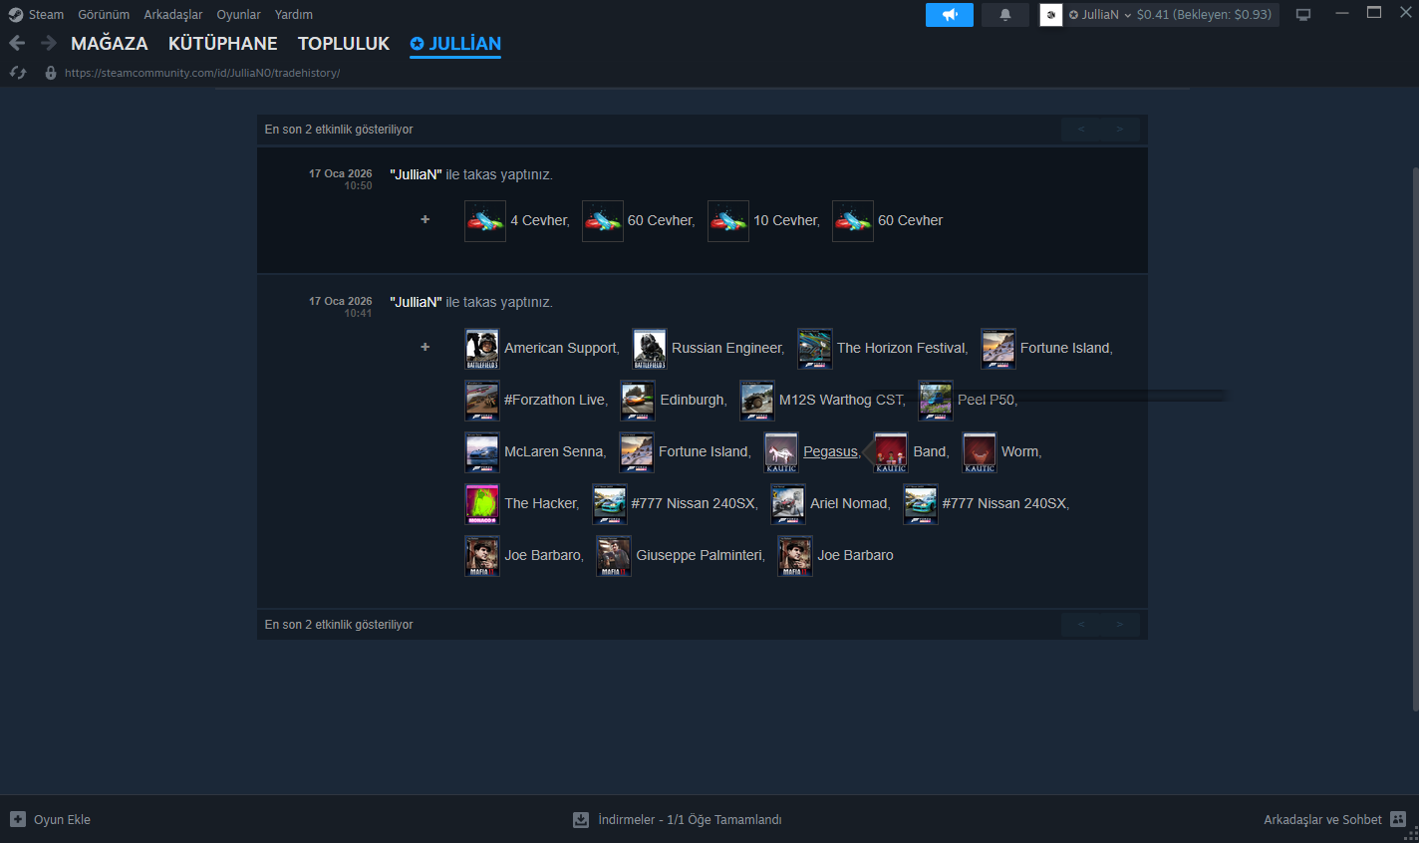Click the American Support card thumbnail
The image size is (1419, 843).
click(482, 348)
